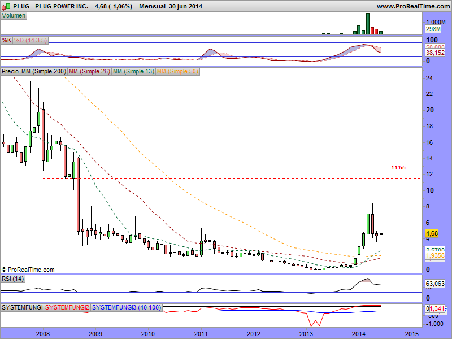Click the 2010 year on time axis
The width and height of the screenshot is (452, 339).
pos(148,334)
